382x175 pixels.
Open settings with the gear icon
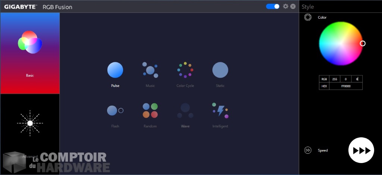pos(286,6)
